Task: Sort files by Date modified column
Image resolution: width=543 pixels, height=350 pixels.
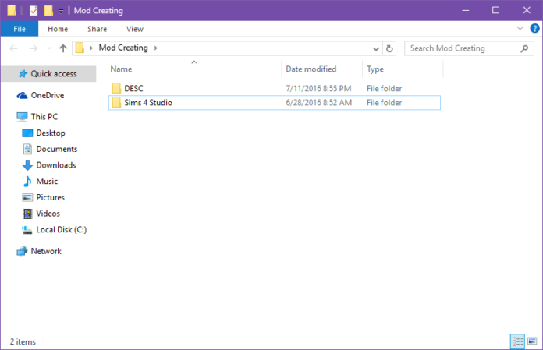Action: (311, 69)
